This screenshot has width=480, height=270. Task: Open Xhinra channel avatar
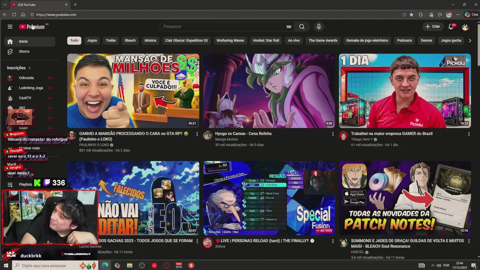pyautogui.click(x=208, y=243)
